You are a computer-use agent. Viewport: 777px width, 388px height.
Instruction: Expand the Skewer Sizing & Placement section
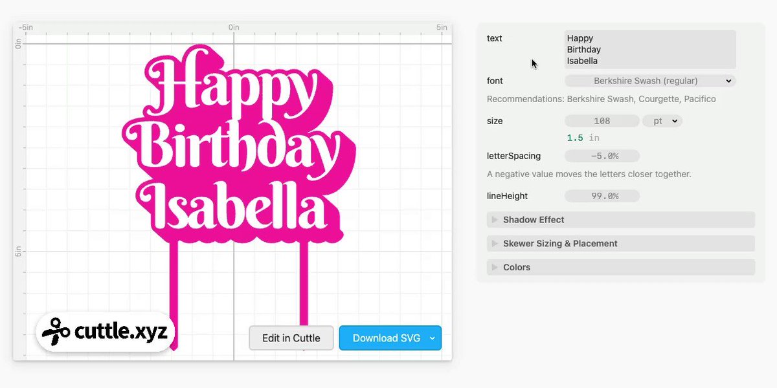point(621,244)
